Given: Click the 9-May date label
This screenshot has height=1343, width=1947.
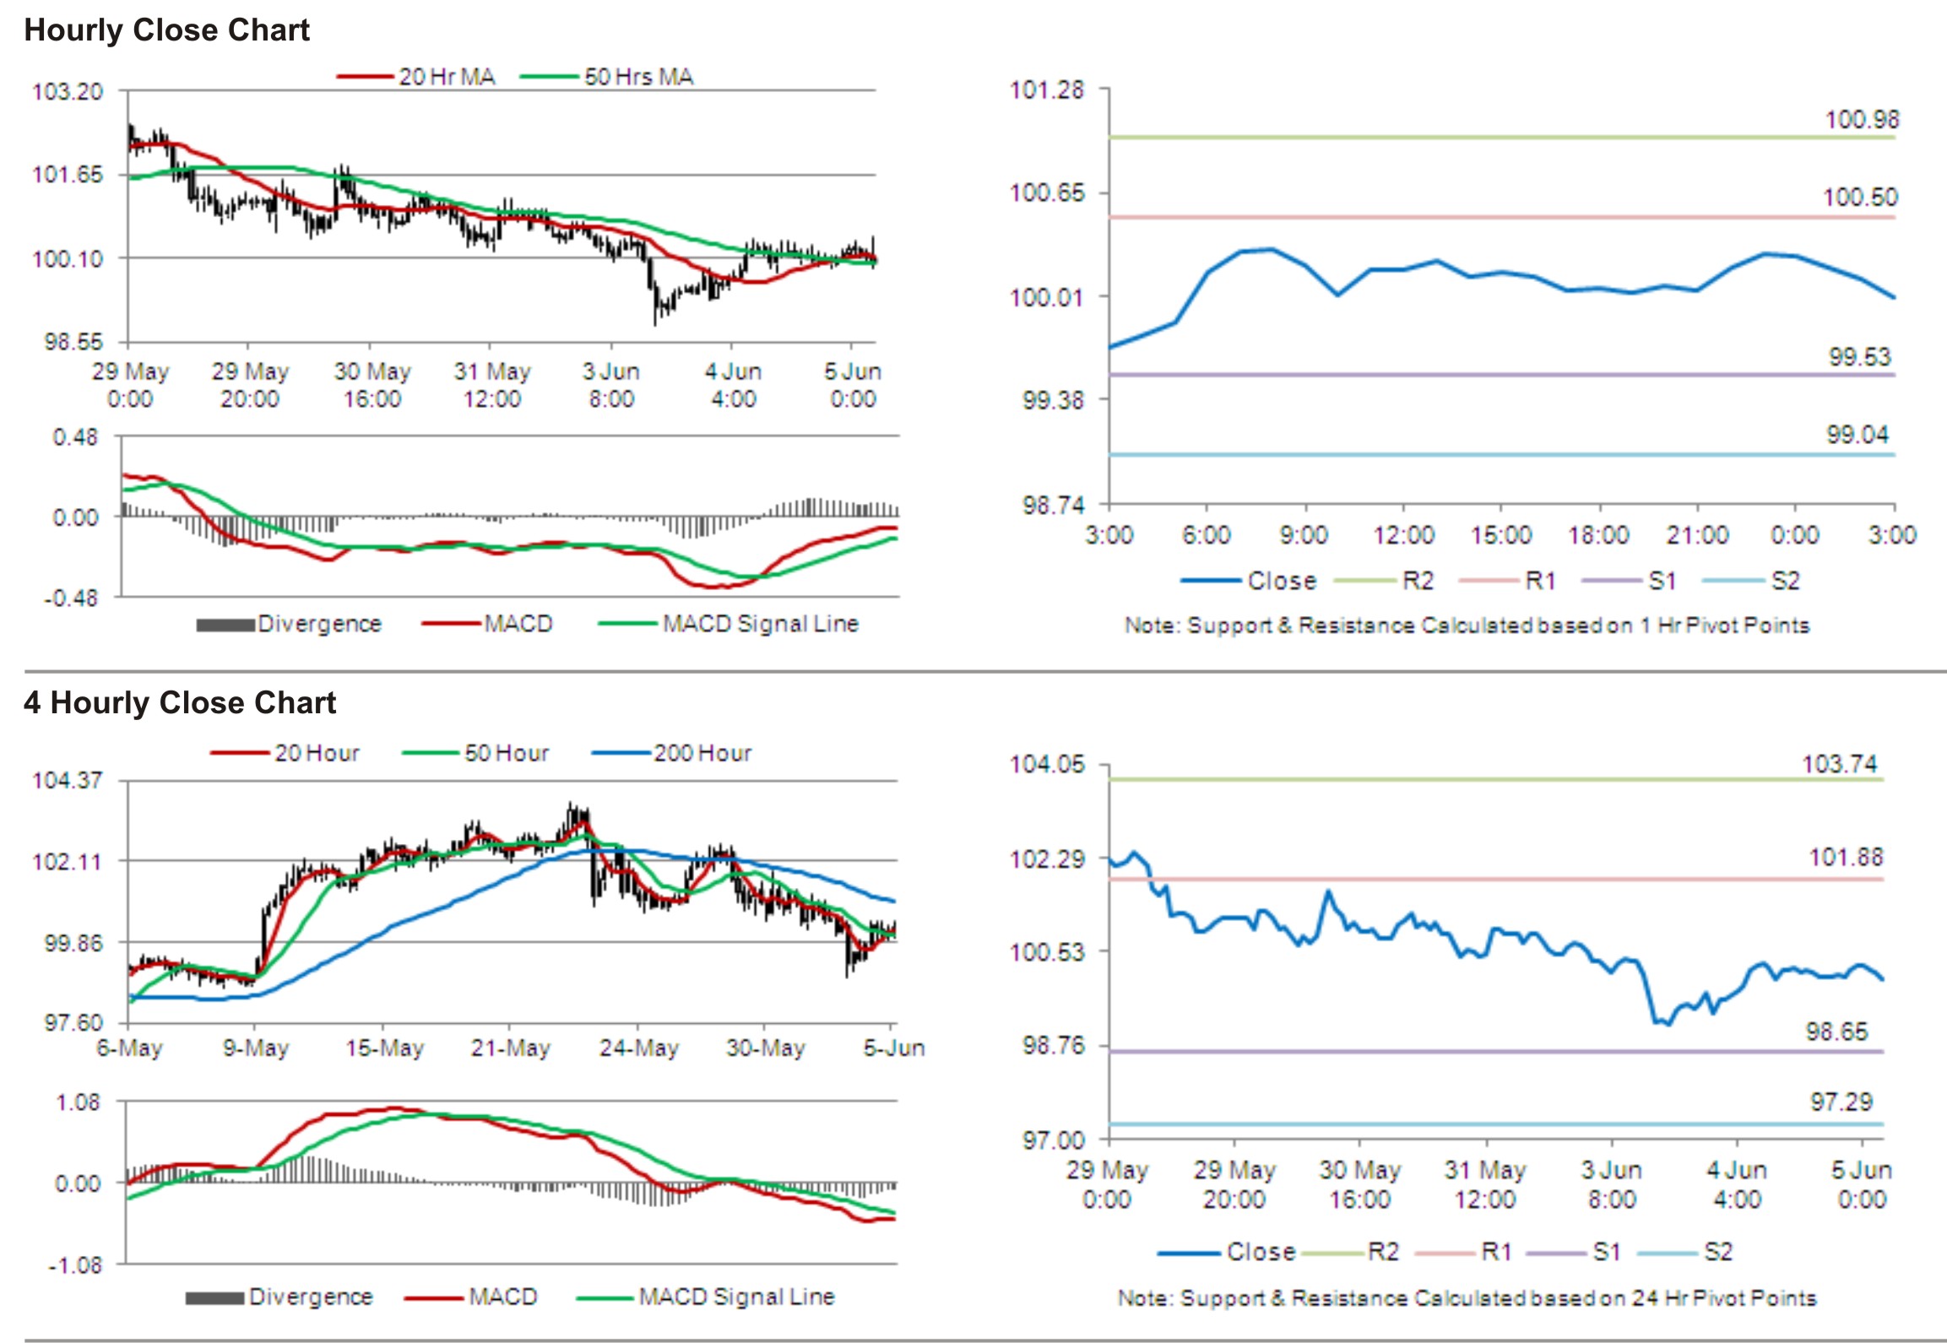Looking at the screenshot, I should tap(256, 1048).
